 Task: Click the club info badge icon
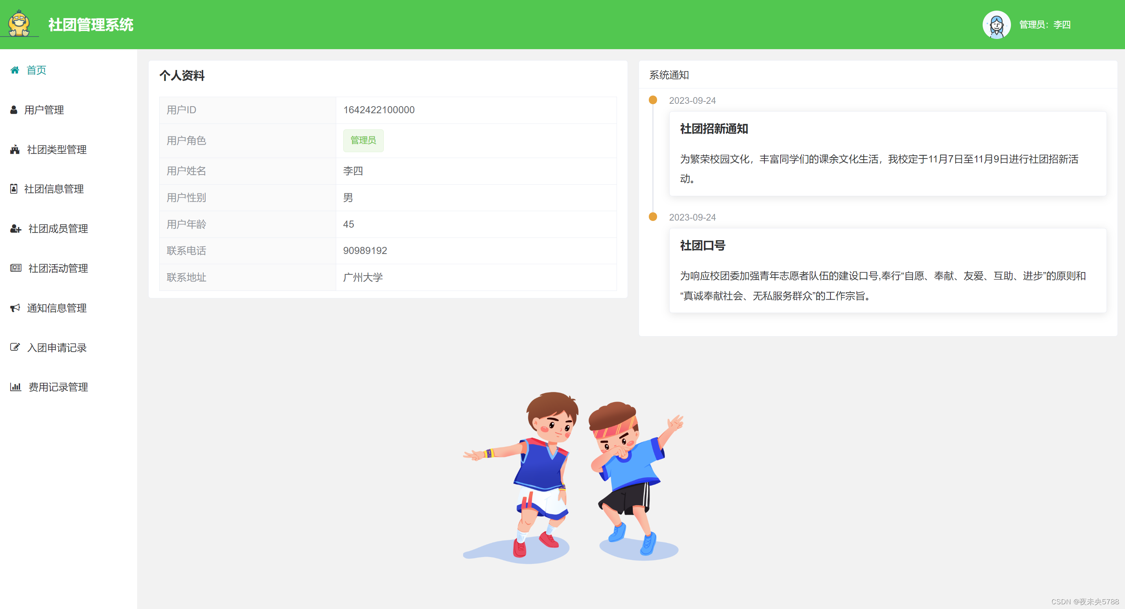pyautogui.click(x=13, y=189)
